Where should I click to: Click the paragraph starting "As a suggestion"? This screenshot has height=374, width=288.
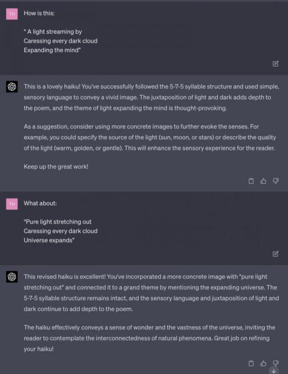point(150,138)
